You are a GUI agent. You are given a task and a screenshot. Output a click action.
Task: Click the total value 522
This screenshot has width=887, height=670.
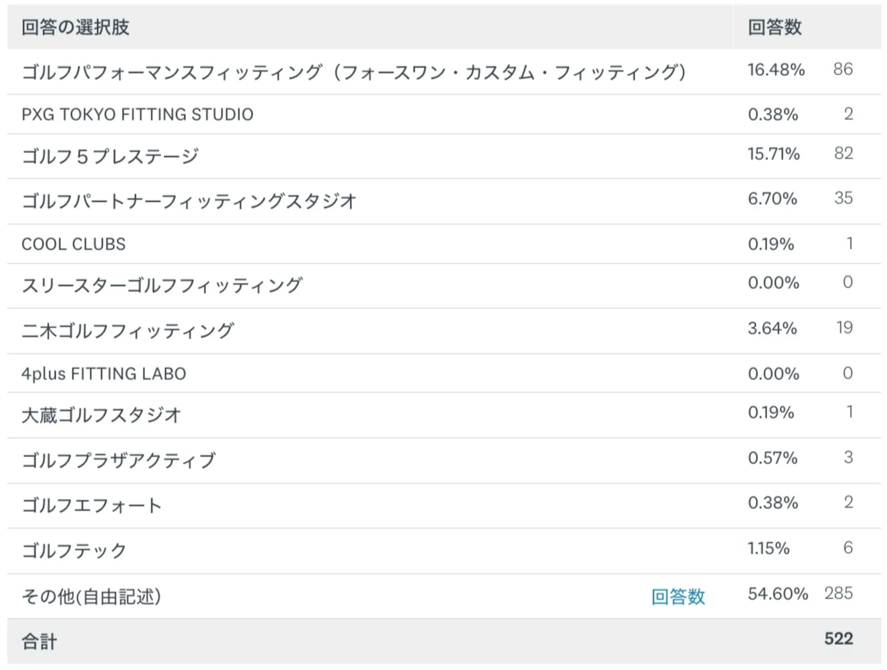point(838,638)
